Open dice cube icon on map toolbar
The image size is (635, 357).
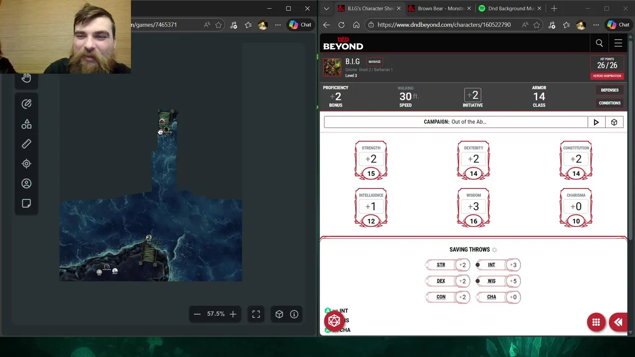(279, 314)
